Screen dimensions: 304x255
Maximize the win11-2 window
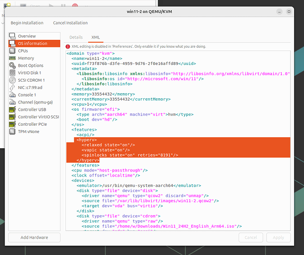click(x=289, y=12)
